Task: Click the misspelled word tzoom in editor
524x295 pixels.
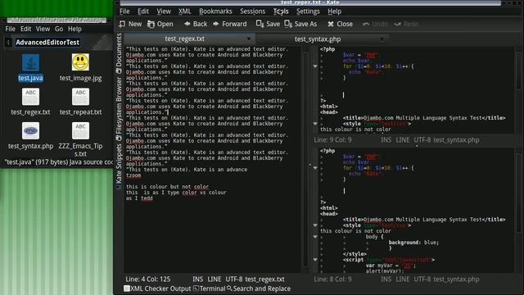Action: point(133,175)
